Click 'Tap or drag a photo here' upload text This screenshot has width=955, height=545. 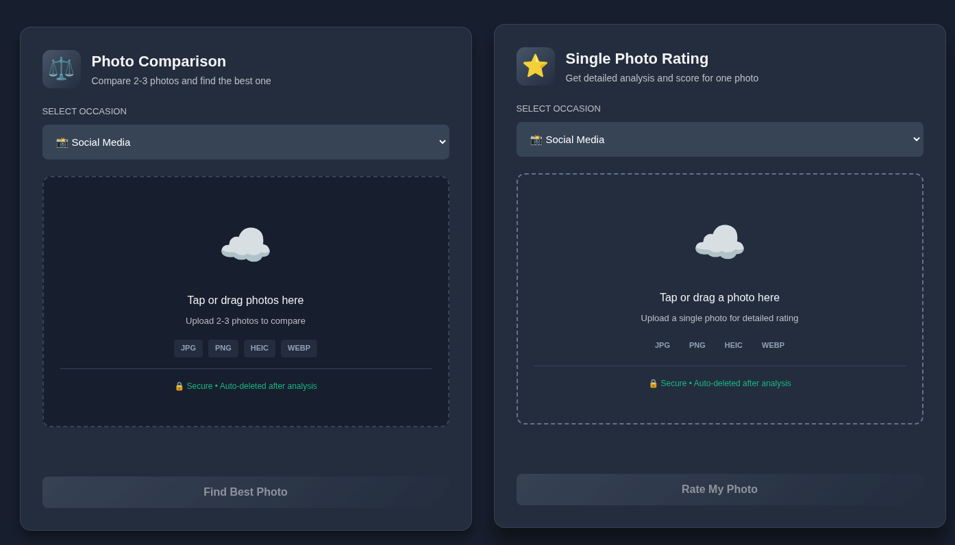[719, 298]
